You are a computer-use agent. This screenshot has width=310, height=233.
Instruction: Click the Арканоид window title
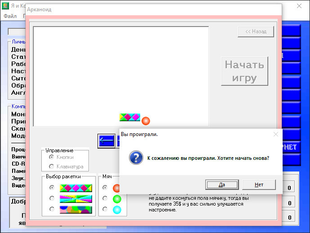click(39, 9)
